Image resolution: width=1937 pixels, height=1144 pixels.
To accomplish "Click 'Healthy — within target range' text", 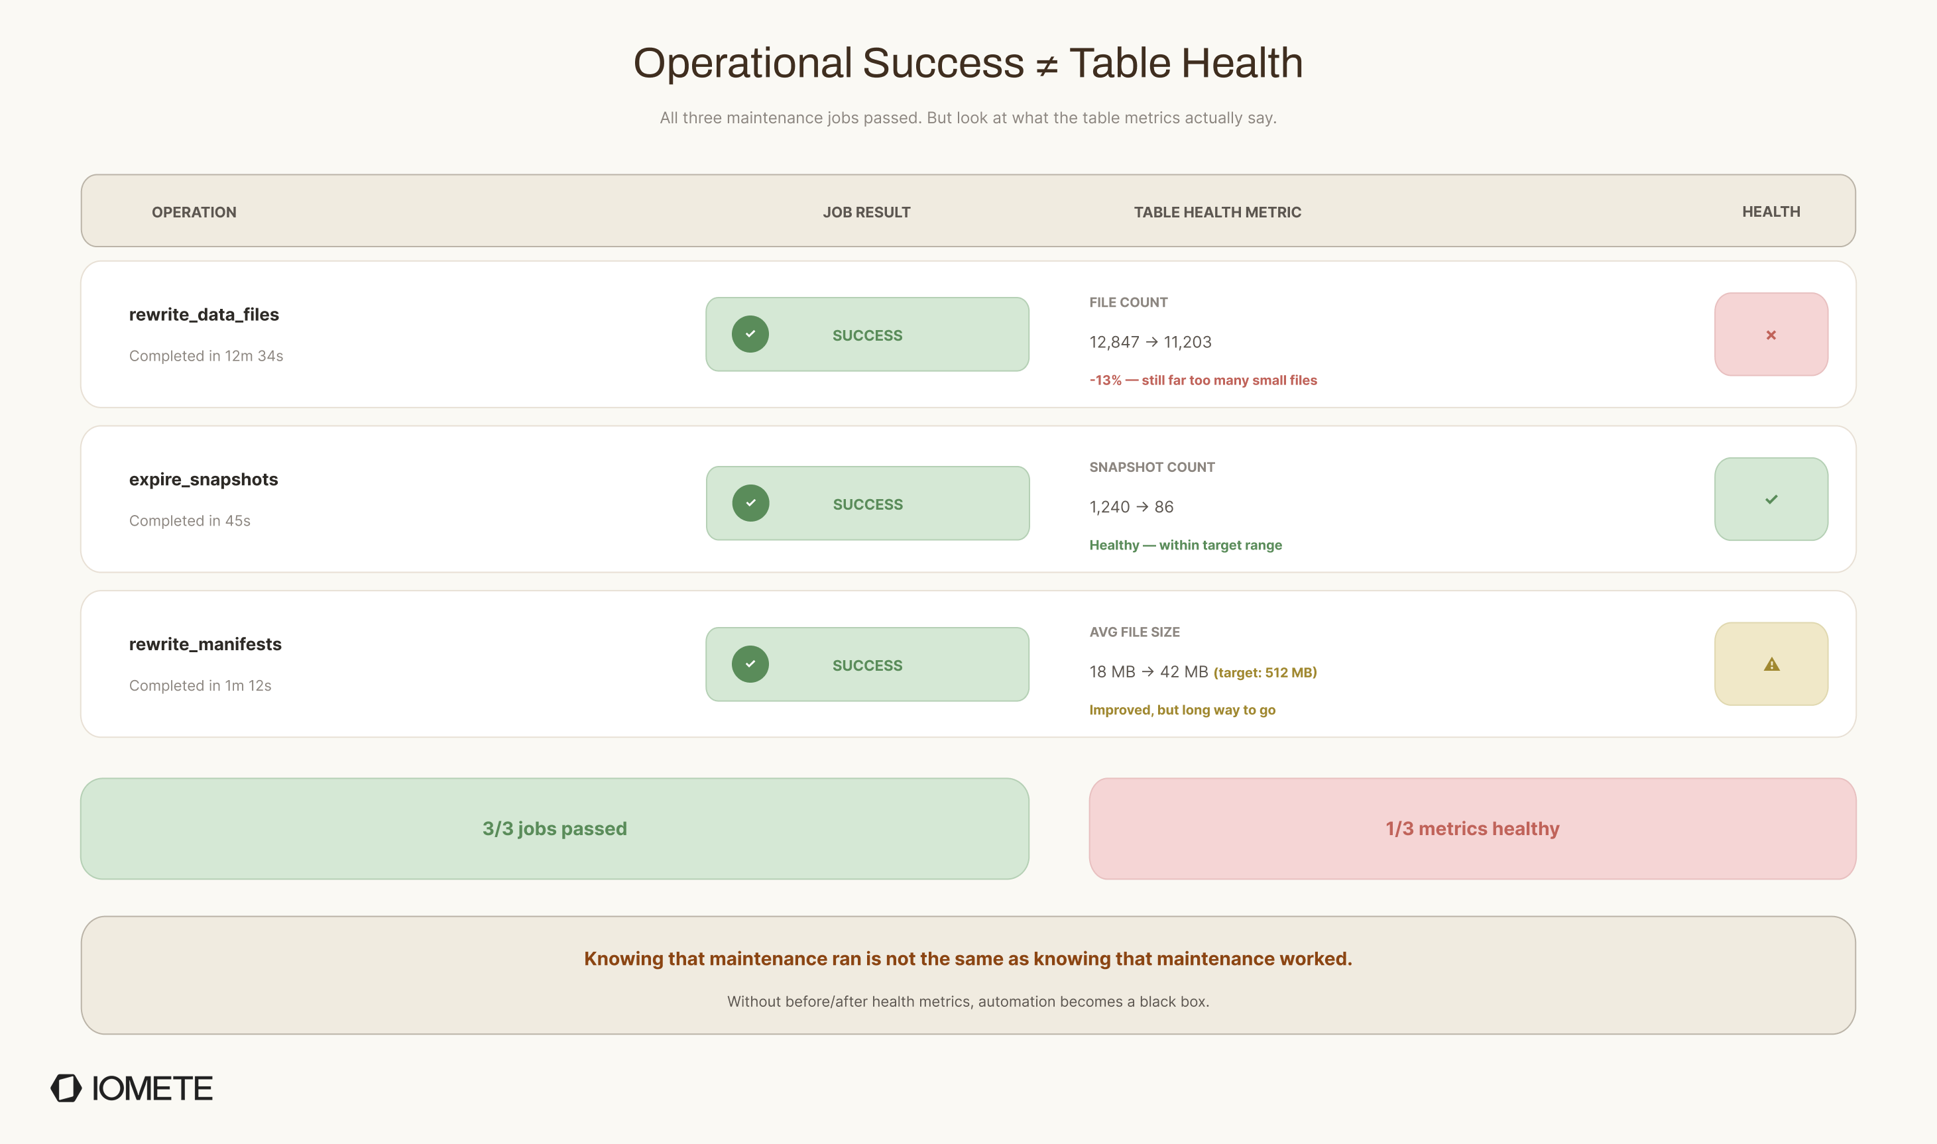I will (1185, 545).
